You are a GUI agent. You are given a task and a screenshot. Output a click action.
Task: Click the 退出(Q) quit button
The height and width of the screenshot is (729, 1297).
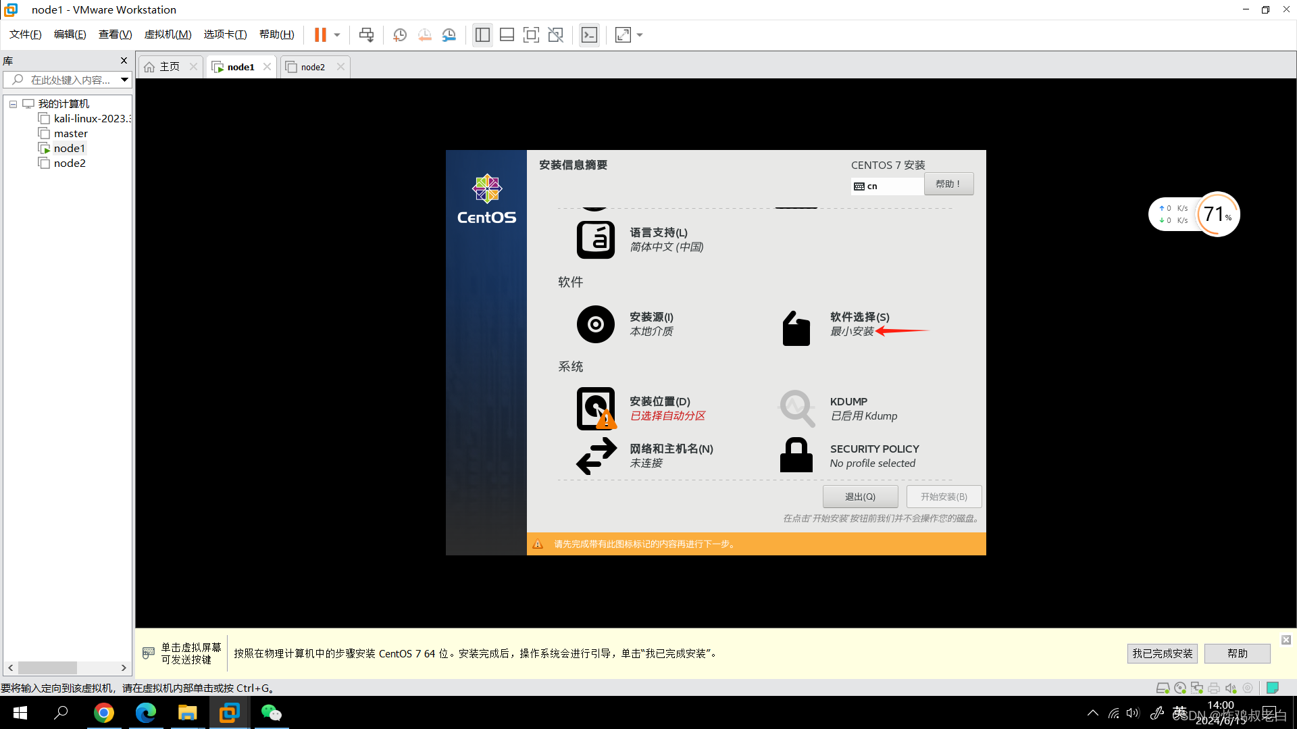pos(860,497)
